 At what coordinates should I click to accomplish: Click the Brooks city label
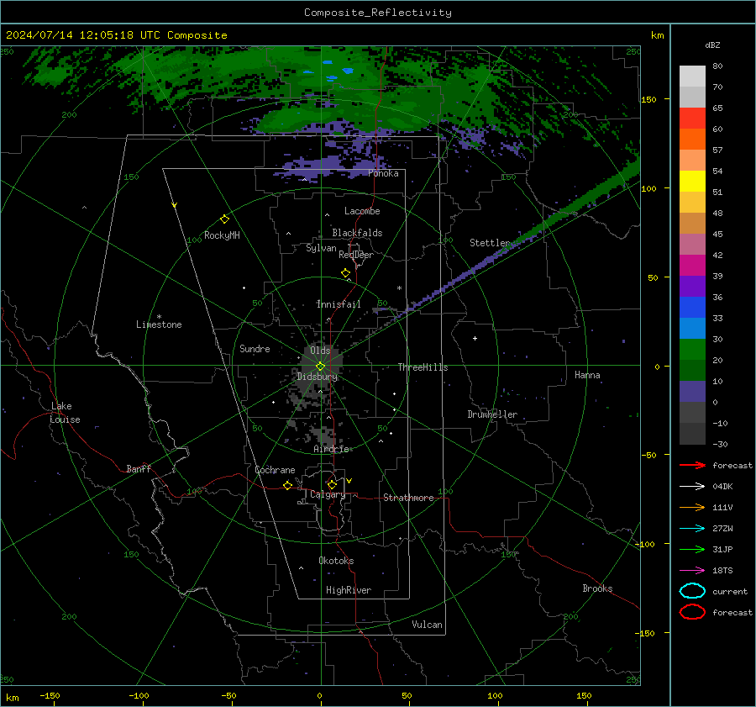(597, 588)
